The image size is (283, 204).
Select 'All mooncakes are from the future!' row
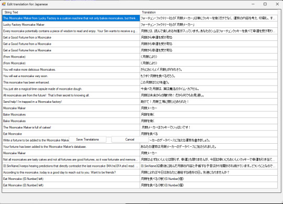71,95
